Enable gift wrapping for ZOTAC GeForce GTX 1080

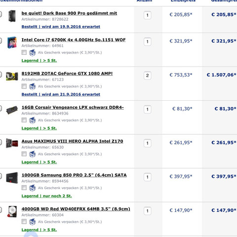click(24, 86)
